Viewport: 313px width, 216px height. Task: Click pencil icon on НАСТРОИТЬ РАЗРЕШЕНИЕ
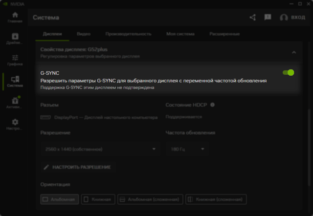46,167
